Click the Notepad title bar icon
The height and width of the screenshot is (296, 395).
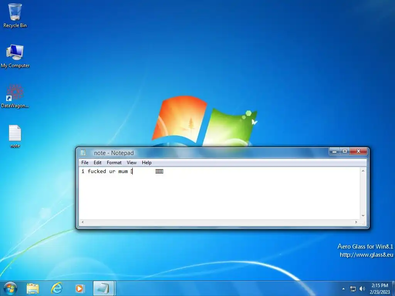(x=83, y=153)
